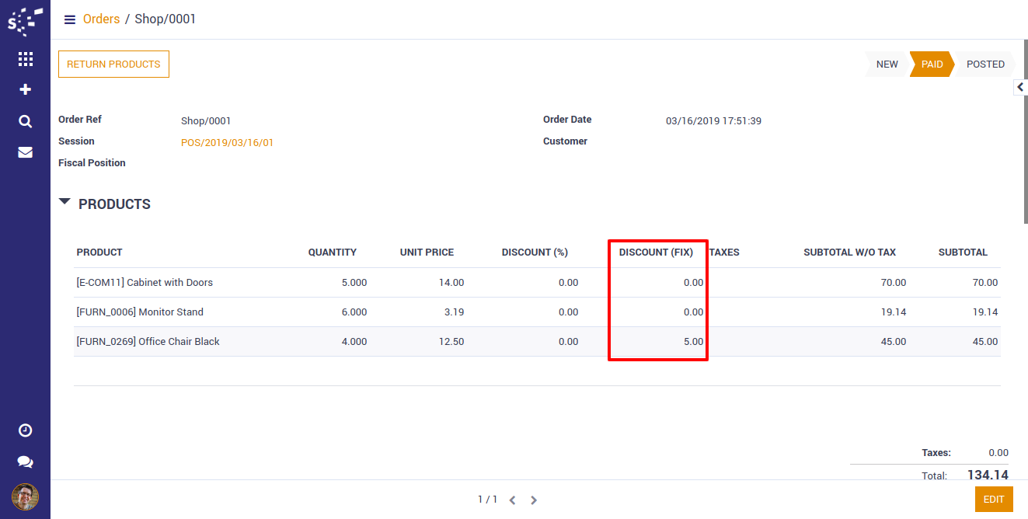Click the Taxes amount 0.00 in totals
Viewport: 1028px width, 519px height.
click(998, 453)
